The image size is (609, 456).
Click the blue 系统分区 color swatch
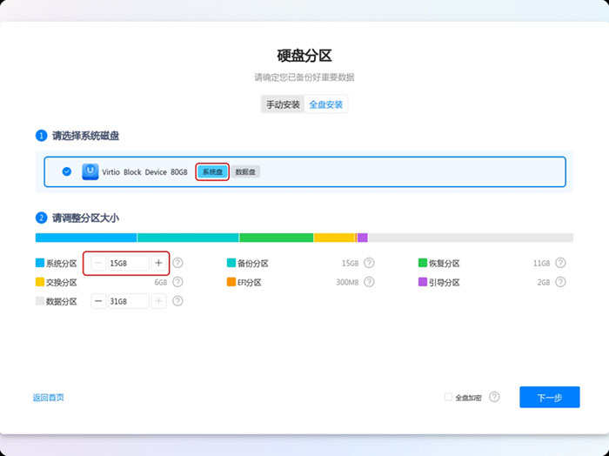coord(40,263)
